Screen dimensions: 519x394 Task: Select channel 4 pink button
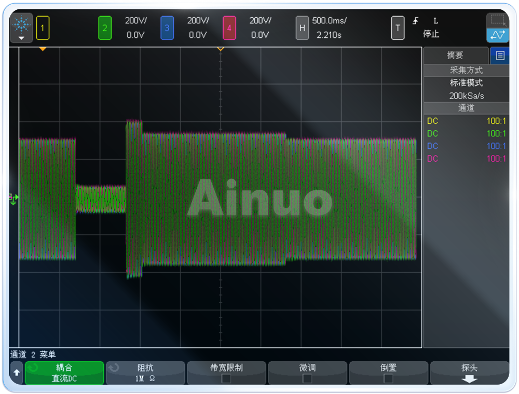pyautogui.click(x=229, y=28)
